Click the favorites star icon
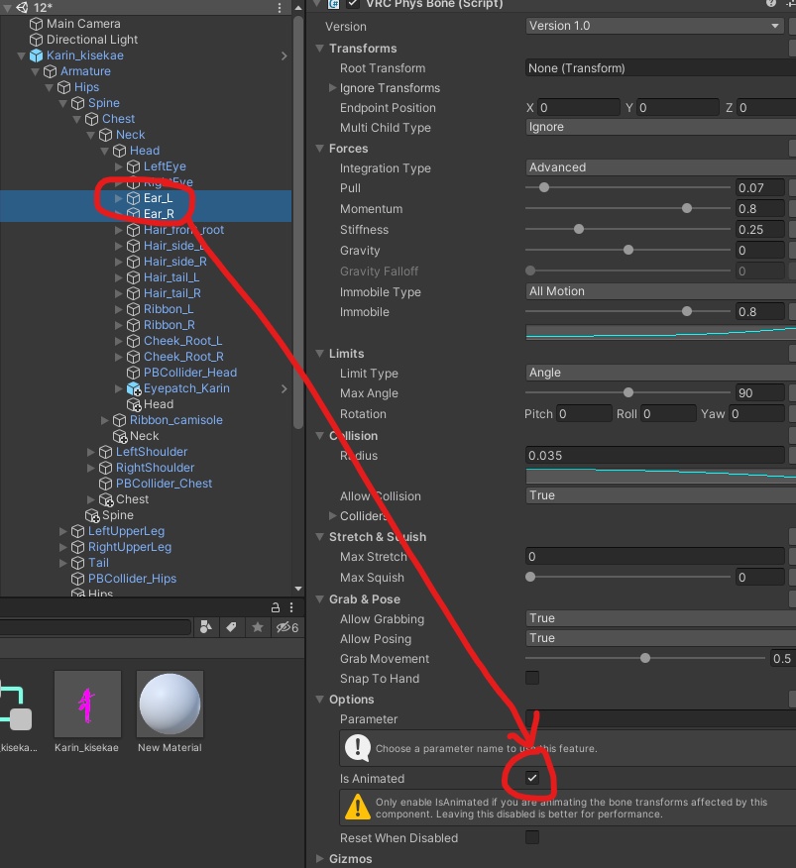Image resolution: width=796 pixels, height=868 pixels. [x=258, y=627]
